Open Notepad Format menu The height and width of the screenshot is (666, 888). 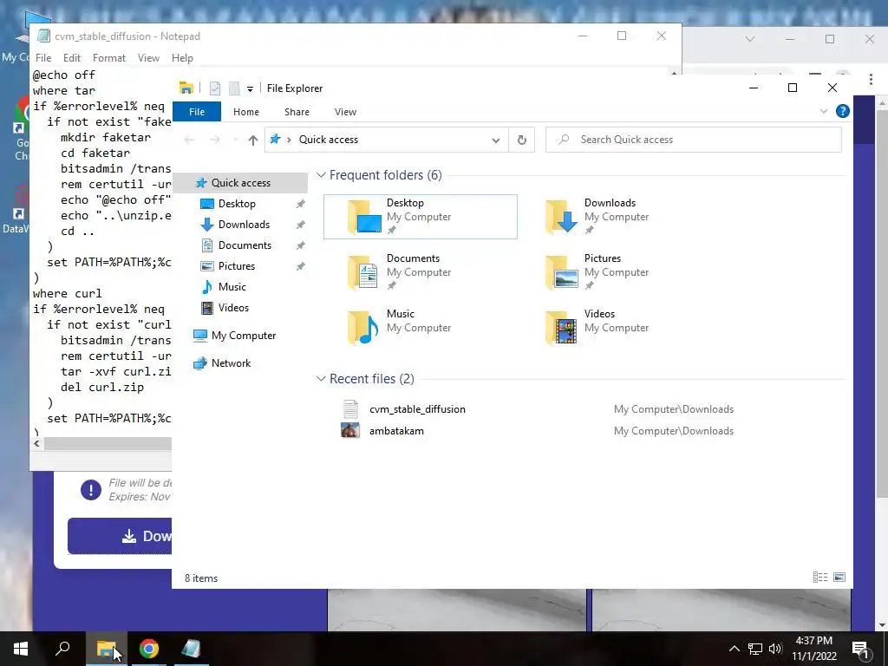click(108, 58)
